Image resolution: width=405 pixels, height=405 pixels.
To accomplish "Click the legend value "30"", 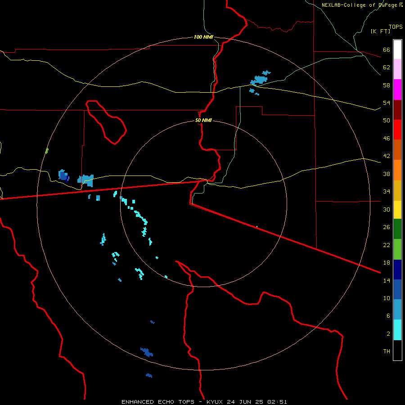I will tap(387, 209).
